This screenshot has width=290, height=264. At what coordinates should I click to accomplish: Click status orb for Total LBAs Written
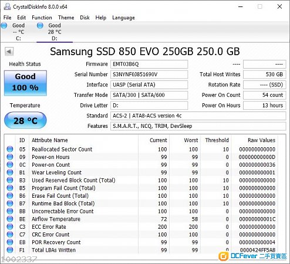[x=10, y=250]
